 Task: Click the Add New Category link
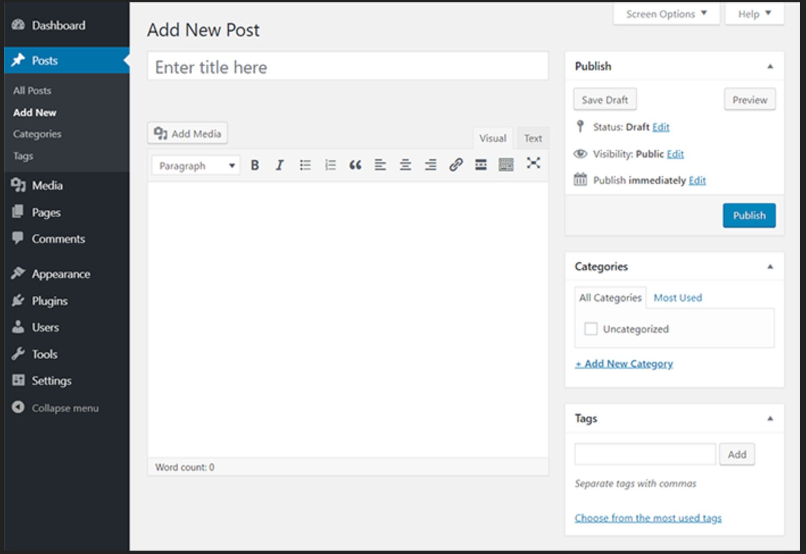(x=624, y=364)
